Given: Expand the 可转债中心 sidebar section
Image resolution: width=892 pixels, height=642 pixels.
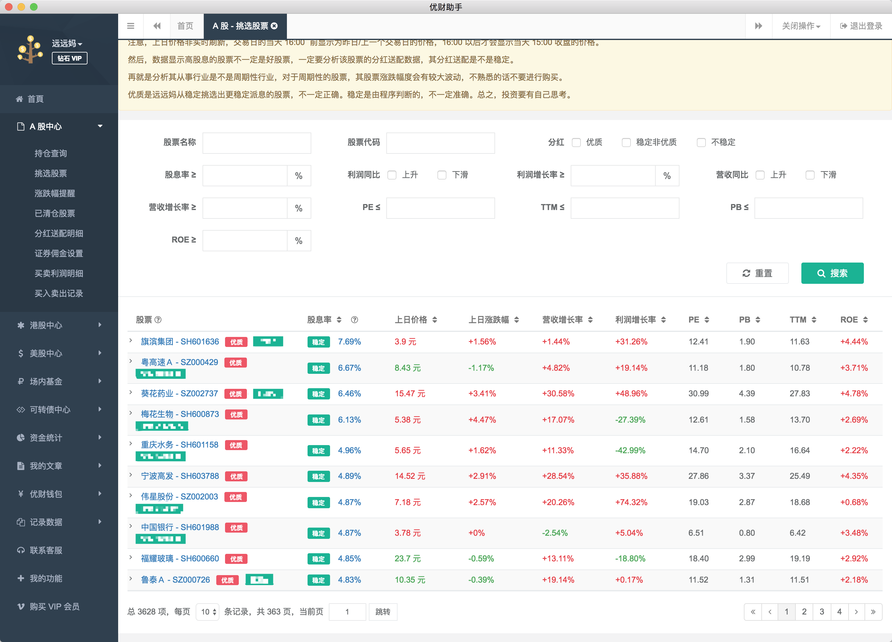Looking at the screenshot, I should coord(59,409).
